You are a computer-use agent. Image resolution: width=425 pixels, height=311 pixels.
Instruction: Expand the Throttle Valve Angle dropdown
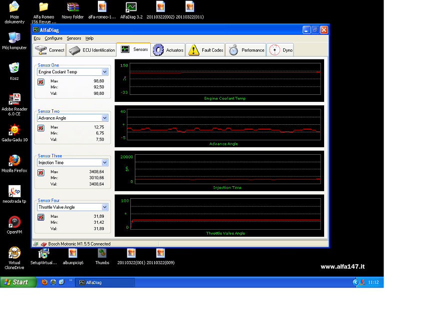[104, 207]
